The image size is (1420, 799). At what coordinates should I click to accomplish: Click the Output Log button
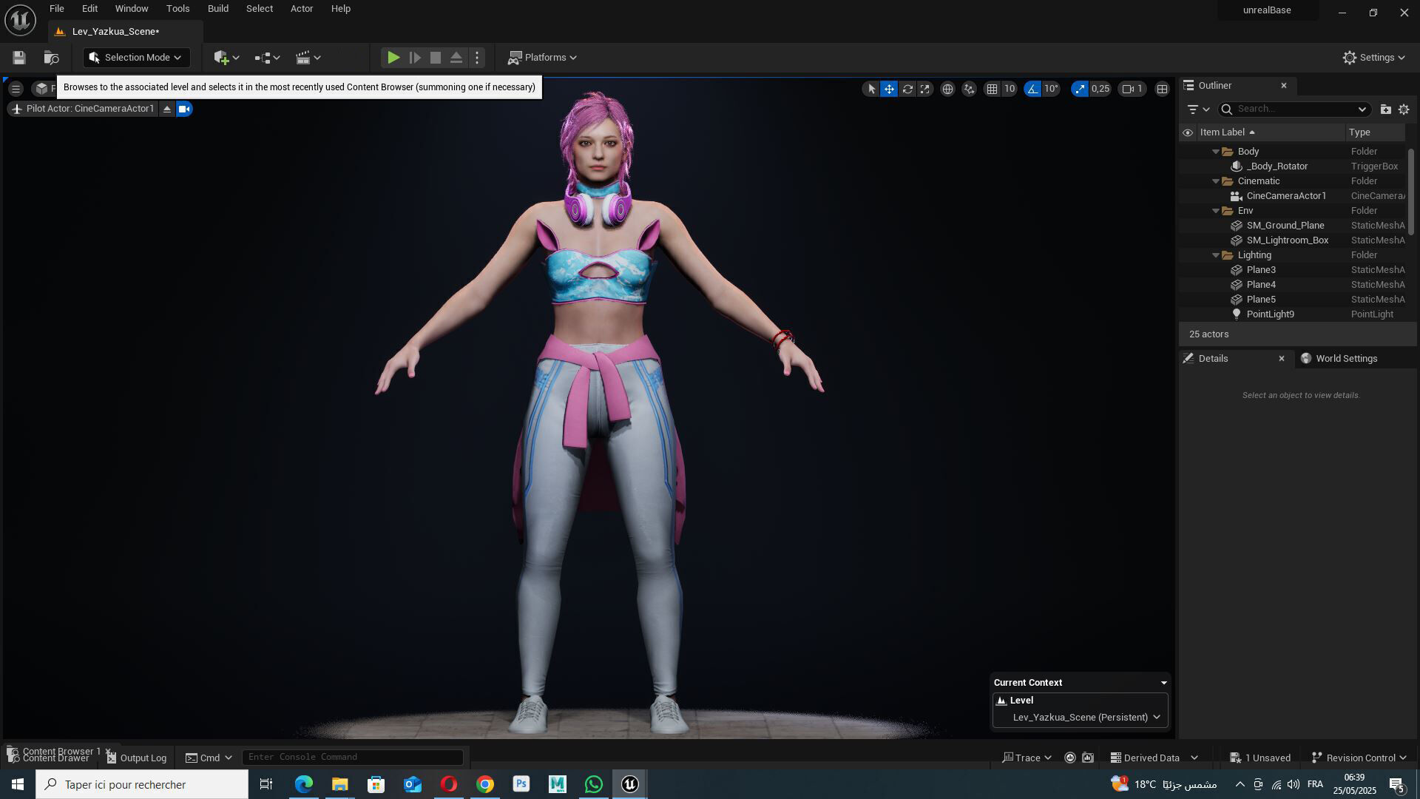click(137, 758)
